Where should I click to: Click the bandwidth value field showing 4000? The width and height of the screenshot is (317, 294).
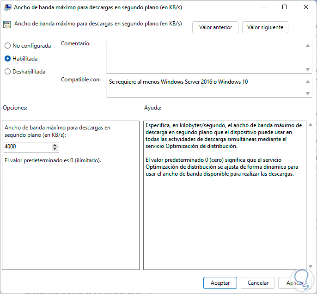pyautogui.click(x=28, y=147)
